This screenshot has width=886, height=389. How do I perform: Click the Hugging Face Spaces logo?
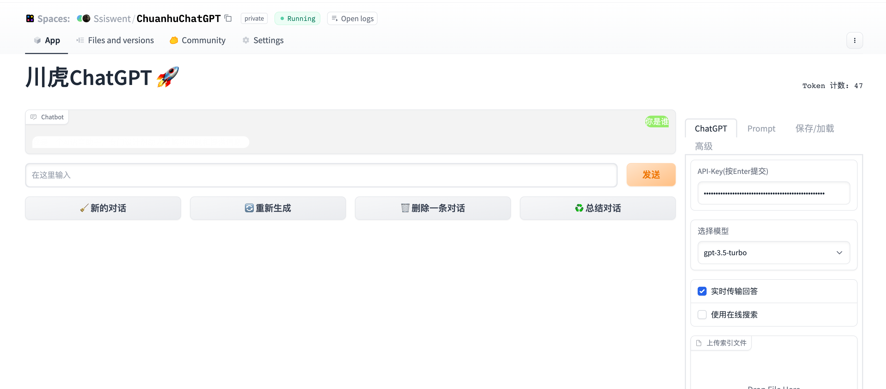coord(30,18)
